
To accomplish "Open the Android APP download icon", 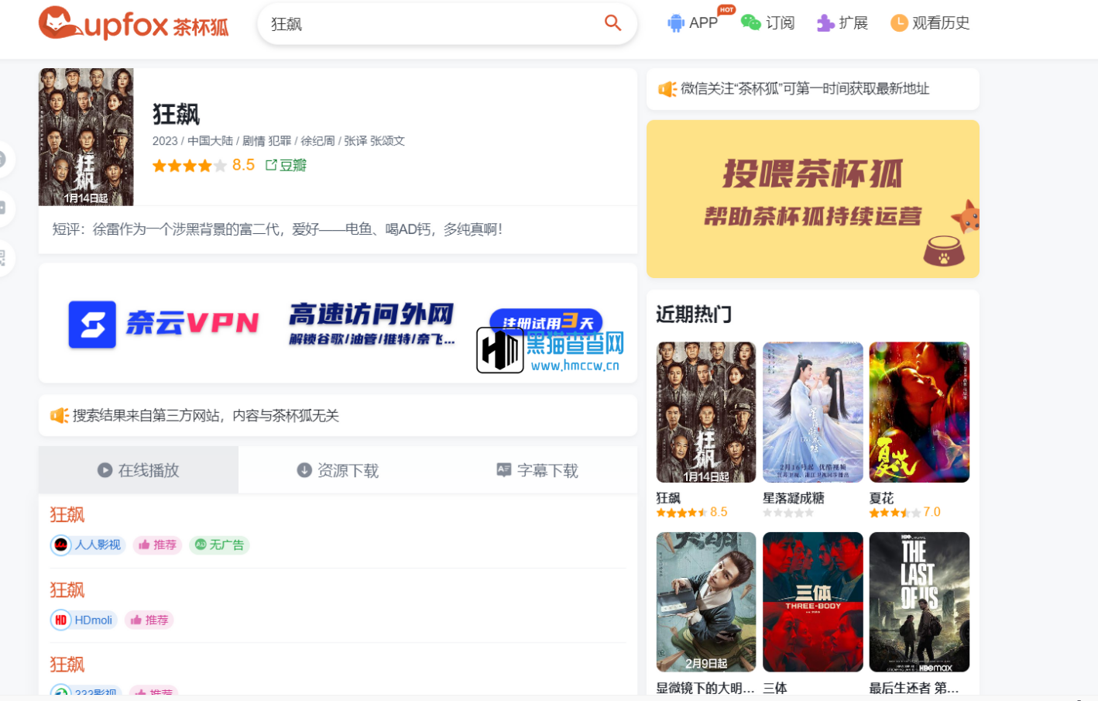I will (676, 22).
